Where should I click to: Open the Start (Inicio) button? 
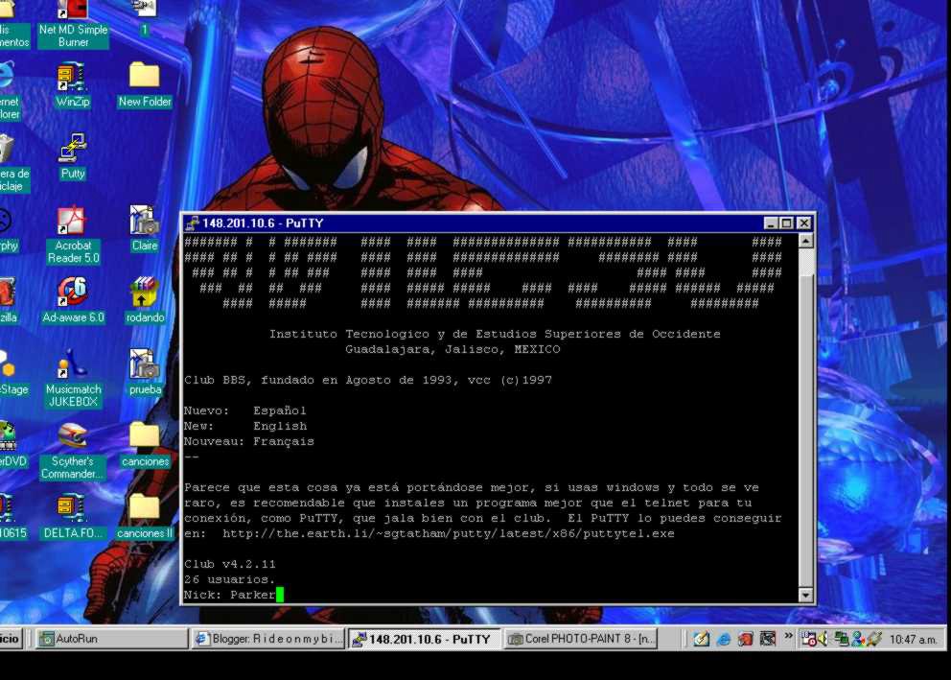click(x=11, y=639)
